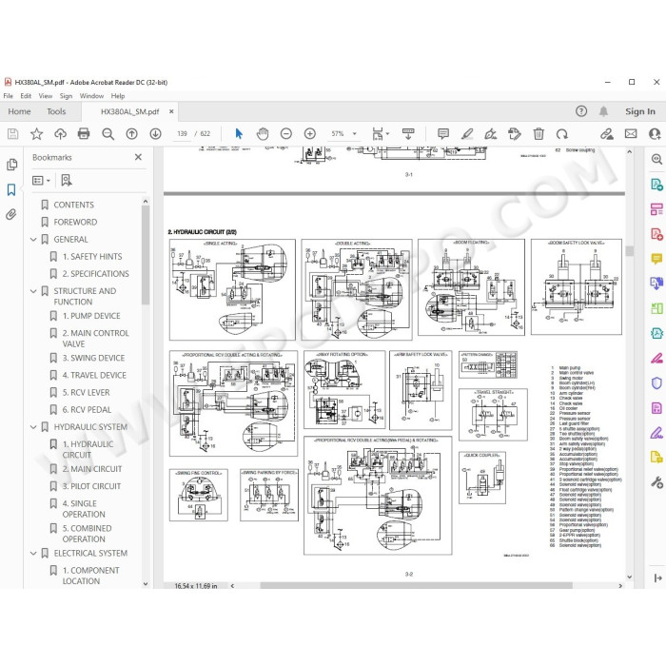Close the Bookmarks panel
The width and height of the screenshot is (666, 666).
point(138,157)
